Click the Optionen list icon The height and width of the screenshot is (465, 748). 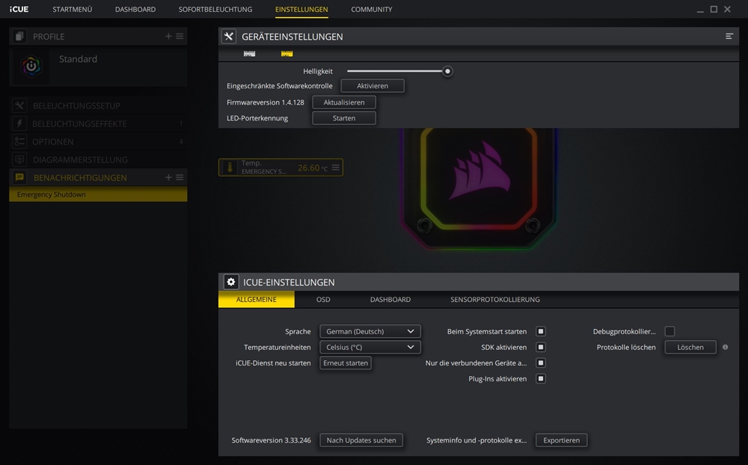click(19, 141)
